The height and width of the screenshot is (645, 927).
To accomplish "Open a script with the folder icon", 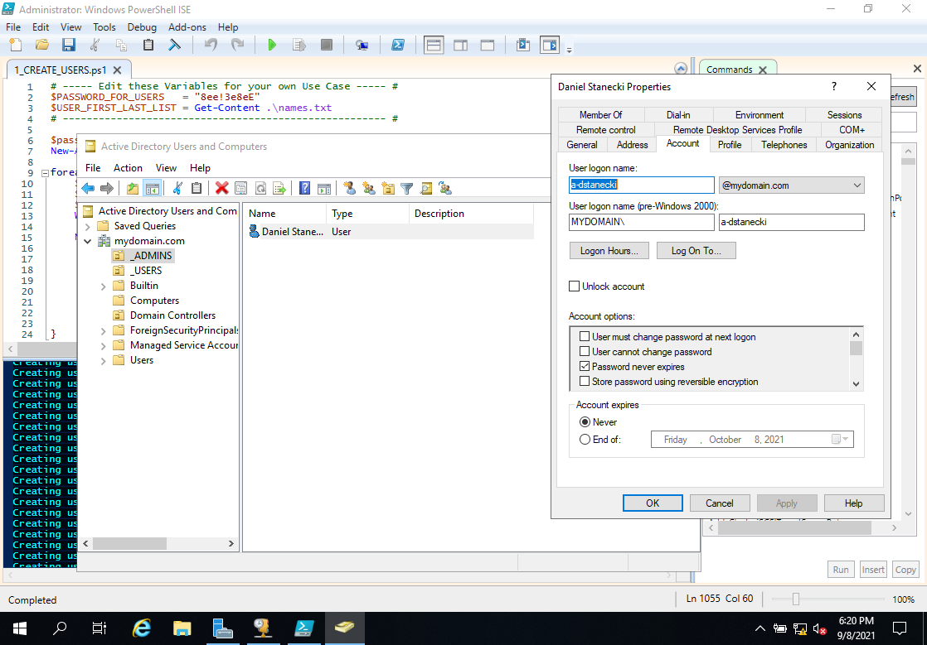I will pos(42,45).
